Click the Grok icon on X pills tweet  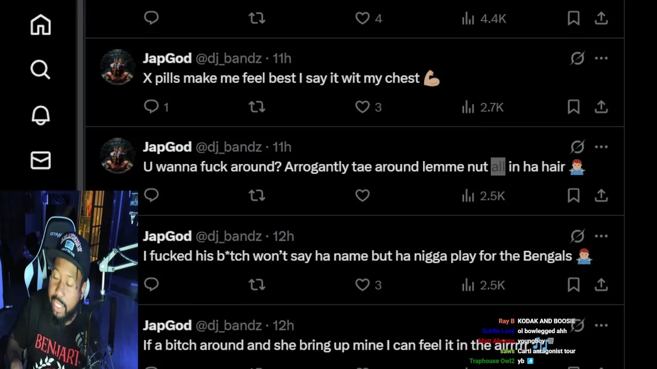pos(577,58)
